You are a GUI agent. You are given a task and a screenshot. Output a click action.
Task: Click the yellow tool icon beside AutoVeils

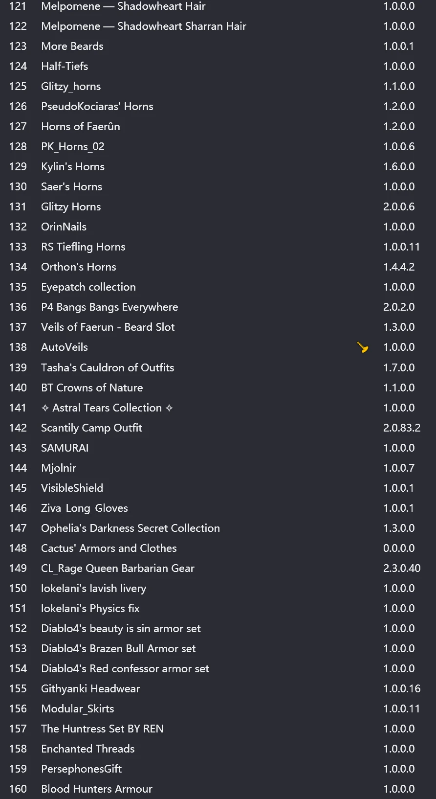362,347
